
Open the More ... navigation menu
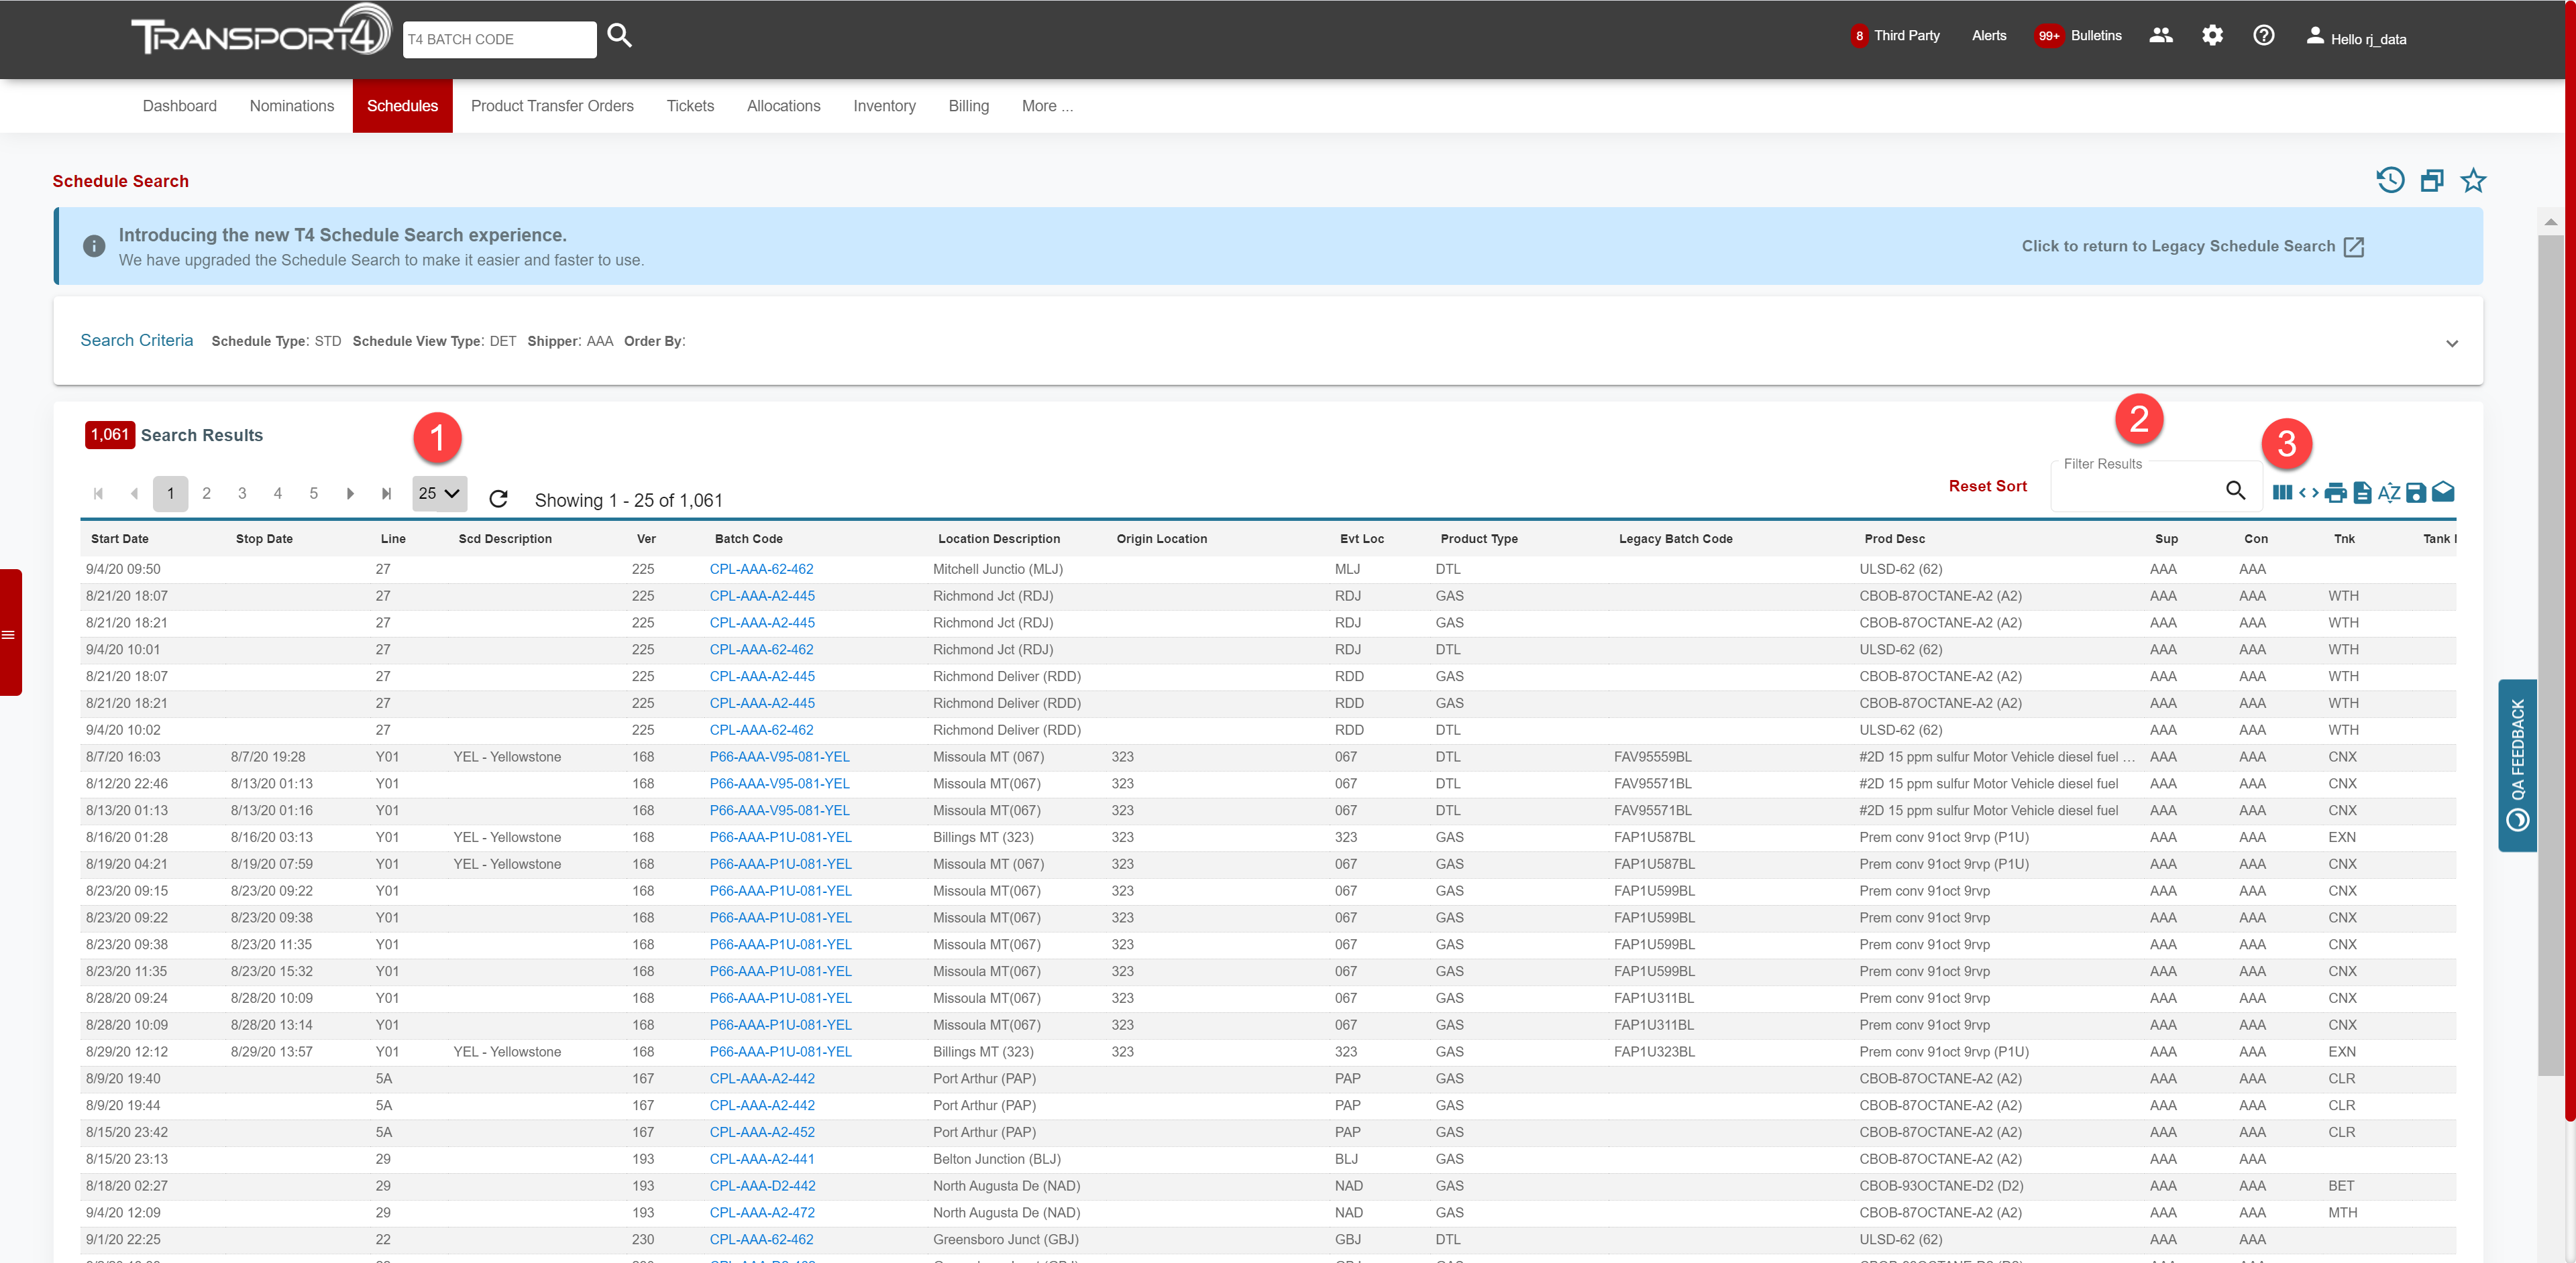[x=1046, y=106]
